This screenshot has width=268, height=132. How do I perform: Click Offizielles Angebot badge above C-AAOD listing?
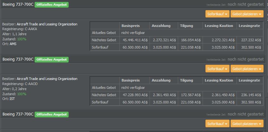coord(51,59)
